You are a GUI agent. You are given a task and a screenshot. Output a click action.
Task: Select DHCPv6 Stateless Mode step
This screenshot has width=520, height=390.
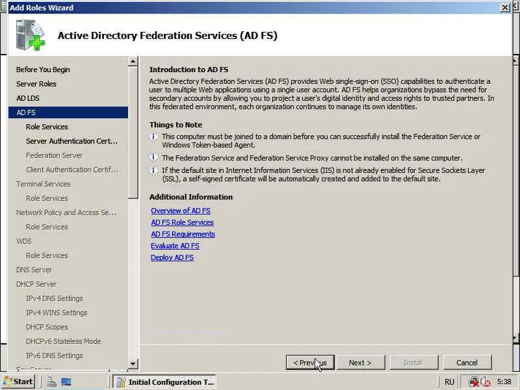pyautogui.click(x=63, y=341)
